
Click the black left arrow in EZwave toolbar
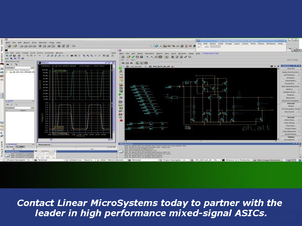(x=72, y=56)
